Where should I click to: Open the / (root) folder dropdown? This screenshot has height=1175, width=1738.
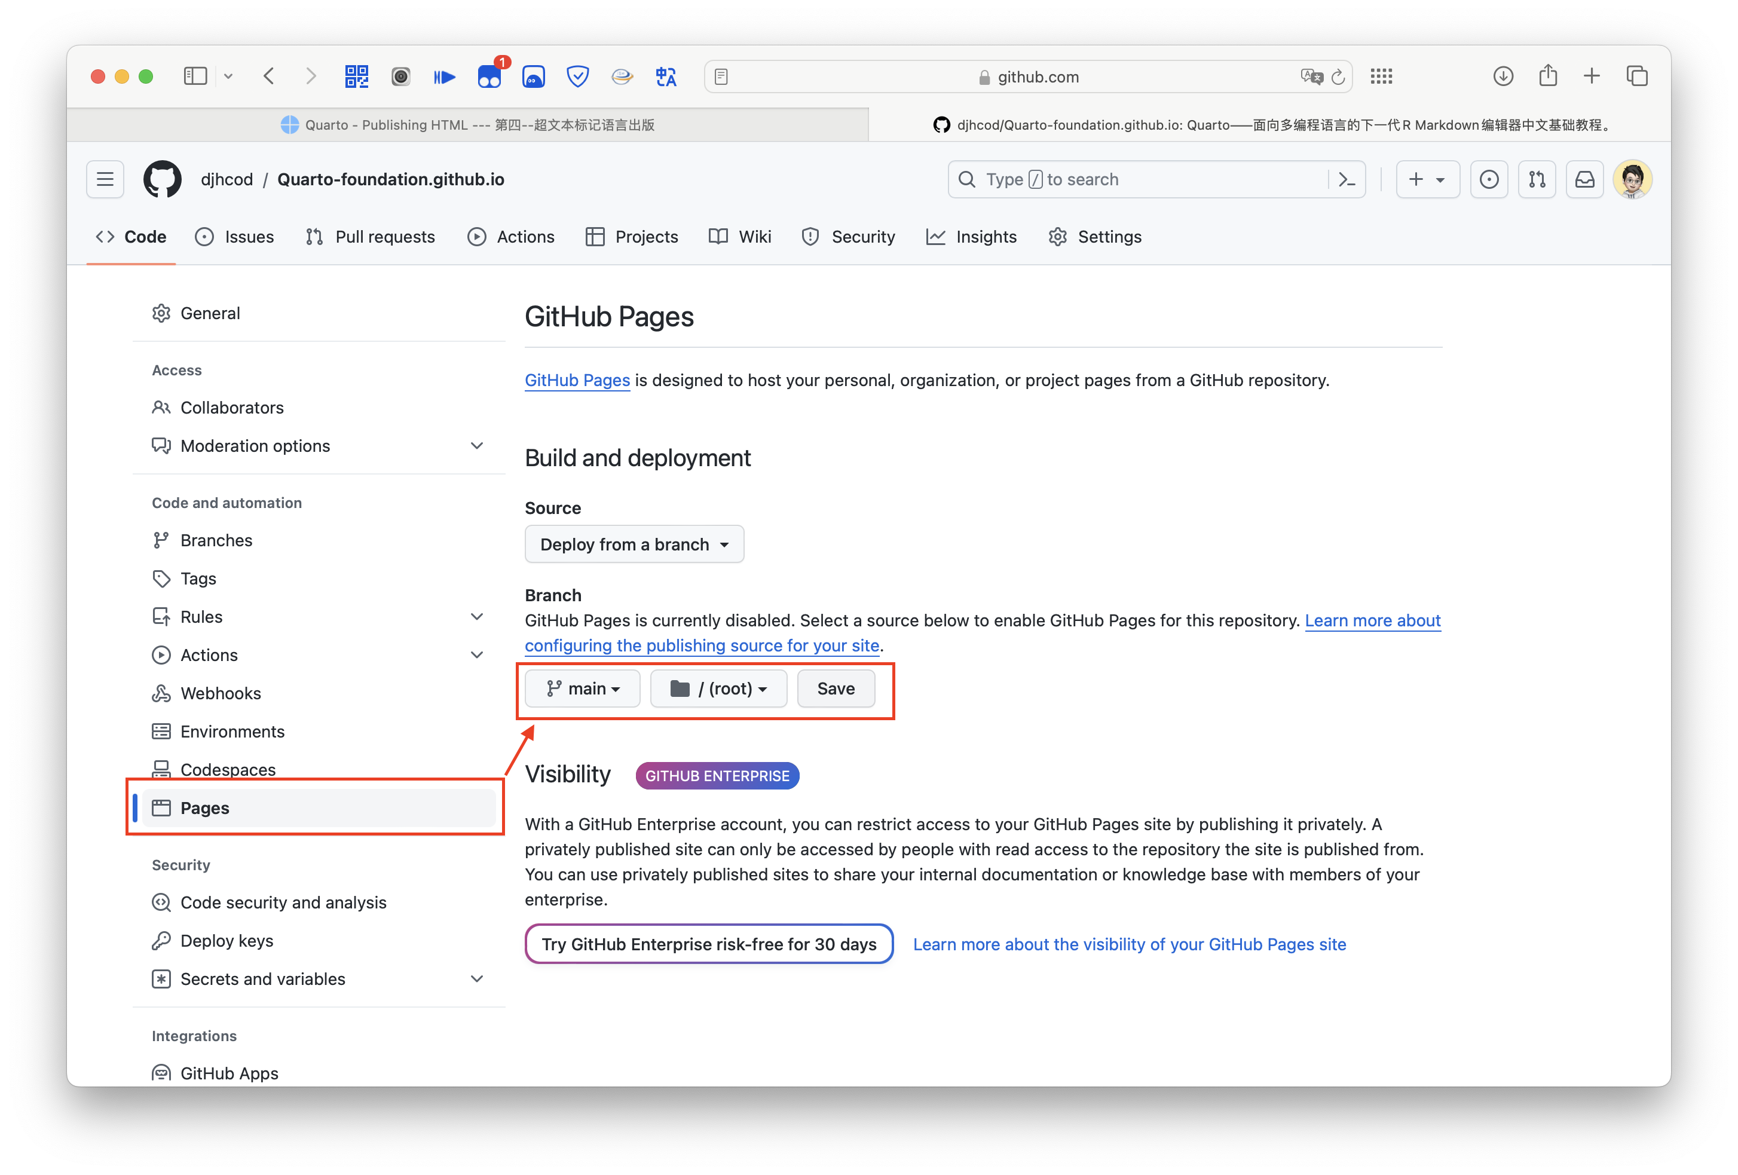(x=718, y=689)
